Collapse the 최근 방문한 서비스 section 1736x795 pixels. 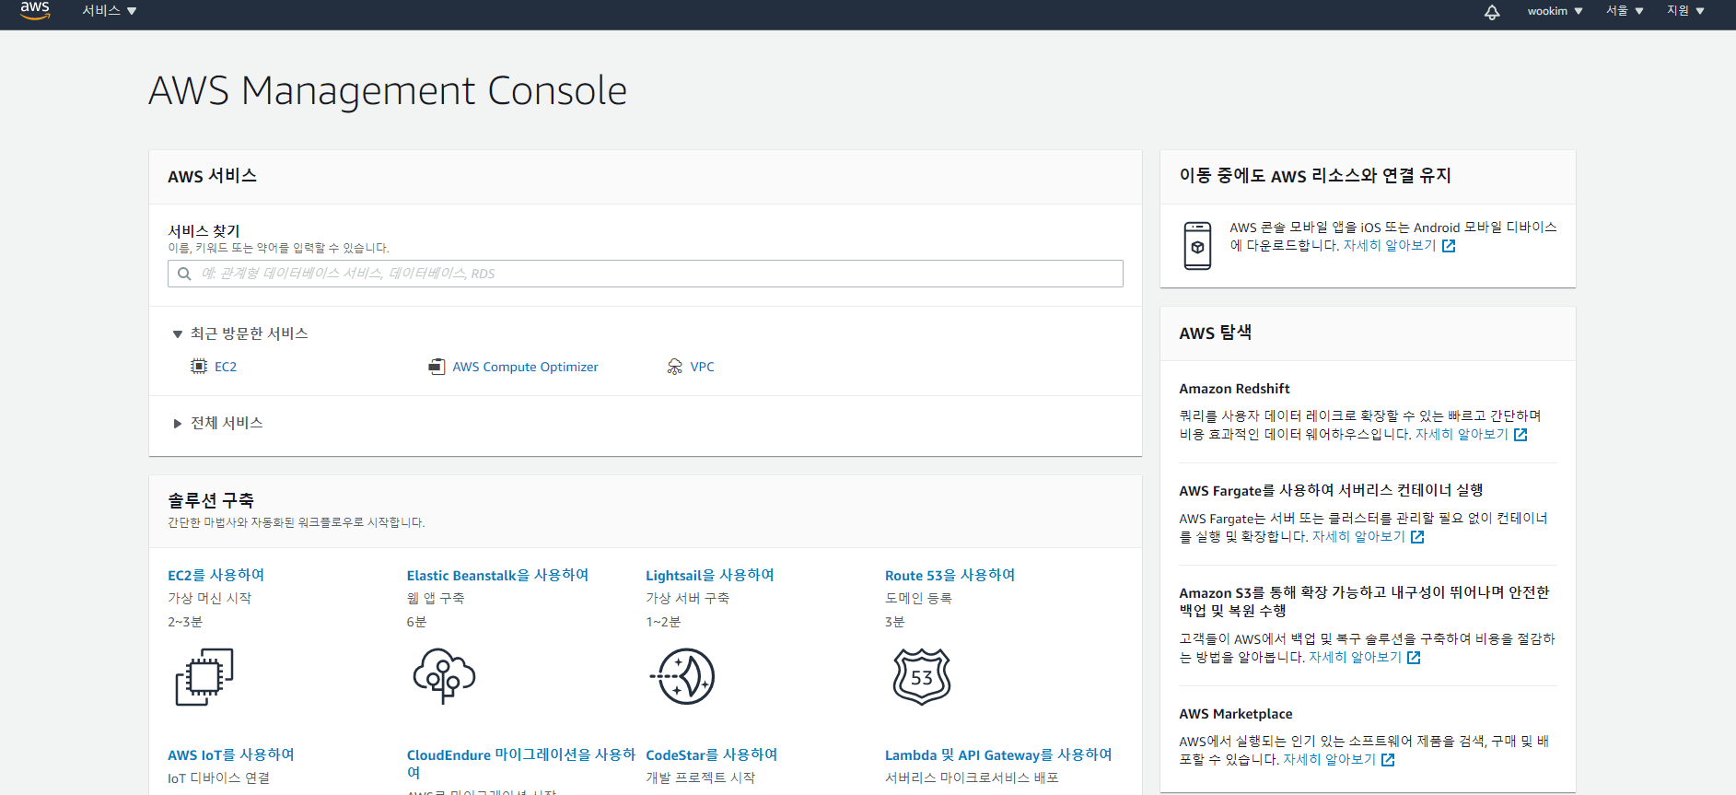(239, 333)
